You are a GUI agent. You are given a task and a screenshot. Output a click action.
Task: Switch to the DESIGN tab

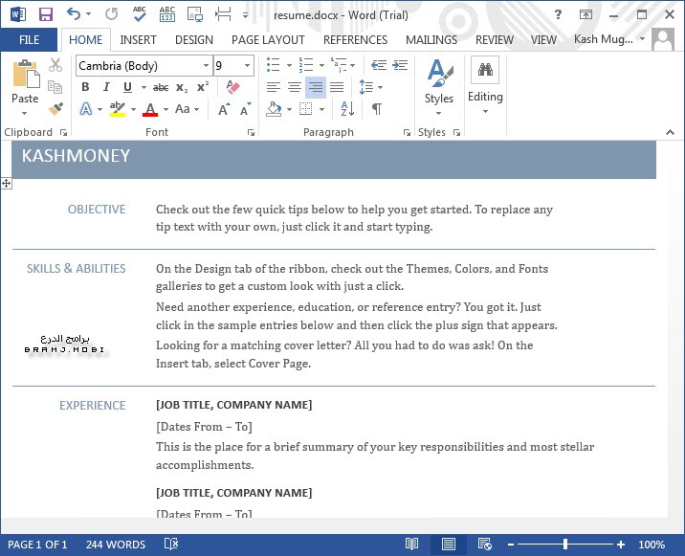click(x=194, y=40)
